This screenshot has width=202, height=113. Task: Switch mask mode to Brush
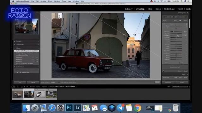(185, 21)
